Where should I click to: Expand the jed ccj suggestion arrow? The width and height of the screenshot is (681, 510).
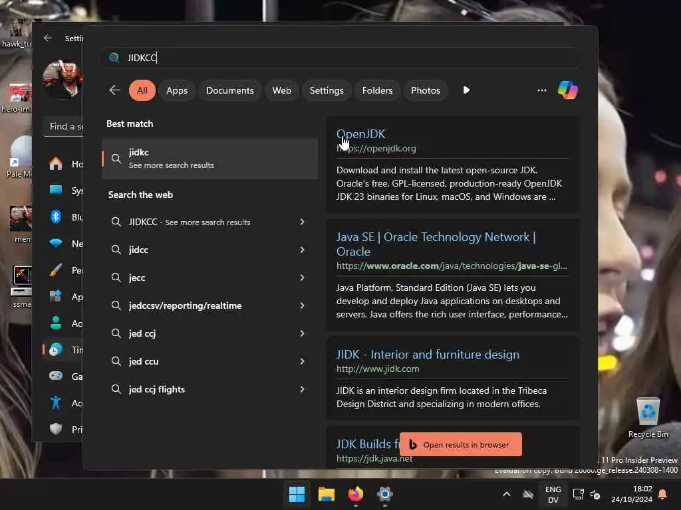coord(303,333)
